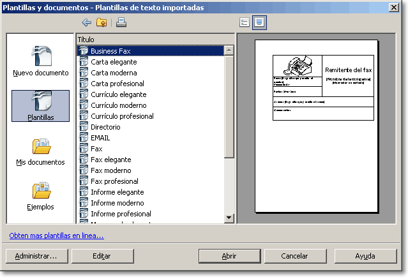Select 'EMAIL' in the list
Viewport: 408px width, 277px height.
pyautogui.click(x=100, y=138)
